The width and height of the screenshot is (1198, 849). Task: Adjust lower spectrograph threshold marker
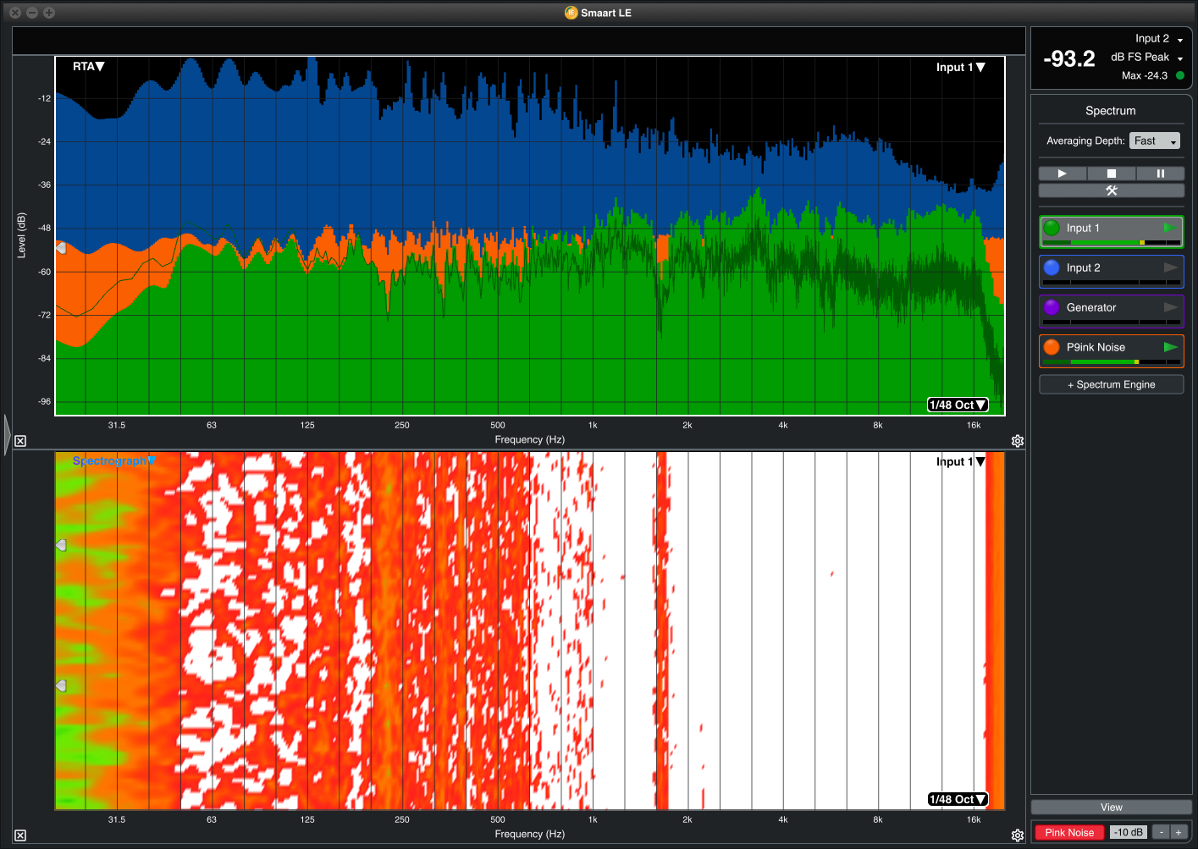(x=61, y=686)
